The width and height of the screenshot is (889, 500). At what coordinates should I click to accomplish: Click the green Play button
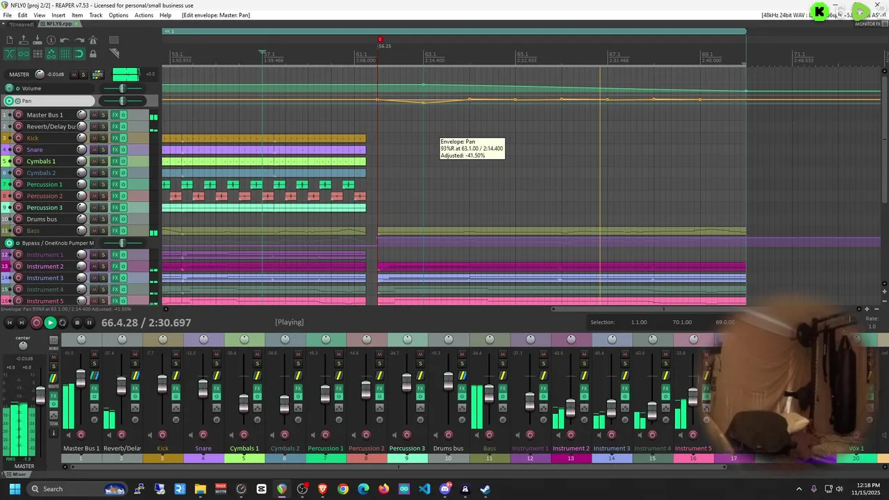[50, 322]
